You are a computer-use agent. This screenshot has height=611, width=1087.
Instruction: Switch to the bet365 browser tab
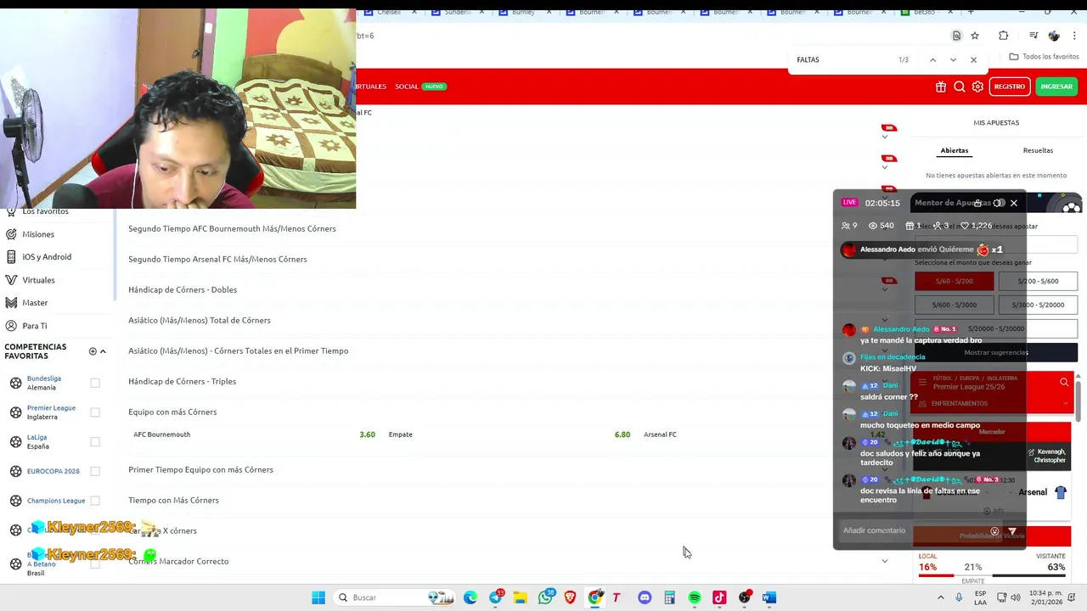click(x=923, y=12)
